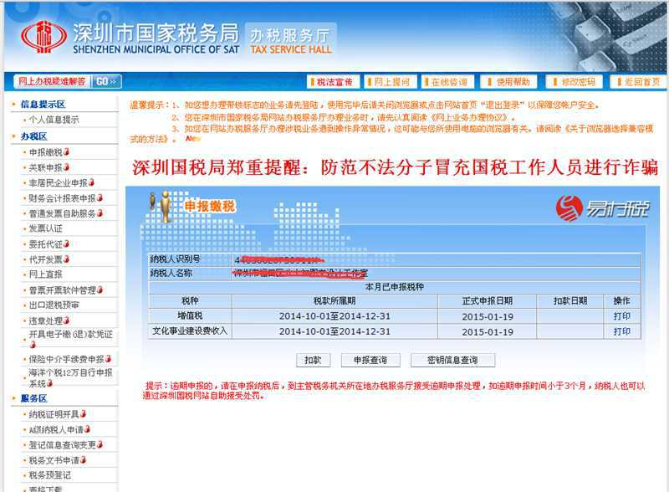The width and height of the screenshot is (669, 492).
Task: Open 个人信息提示 in sidebar
Action: [x=54, y=120]
